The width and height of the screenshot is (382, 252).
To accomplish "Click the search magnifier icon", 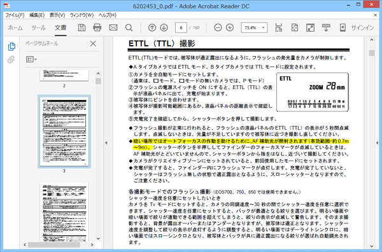I will (129, 27).
